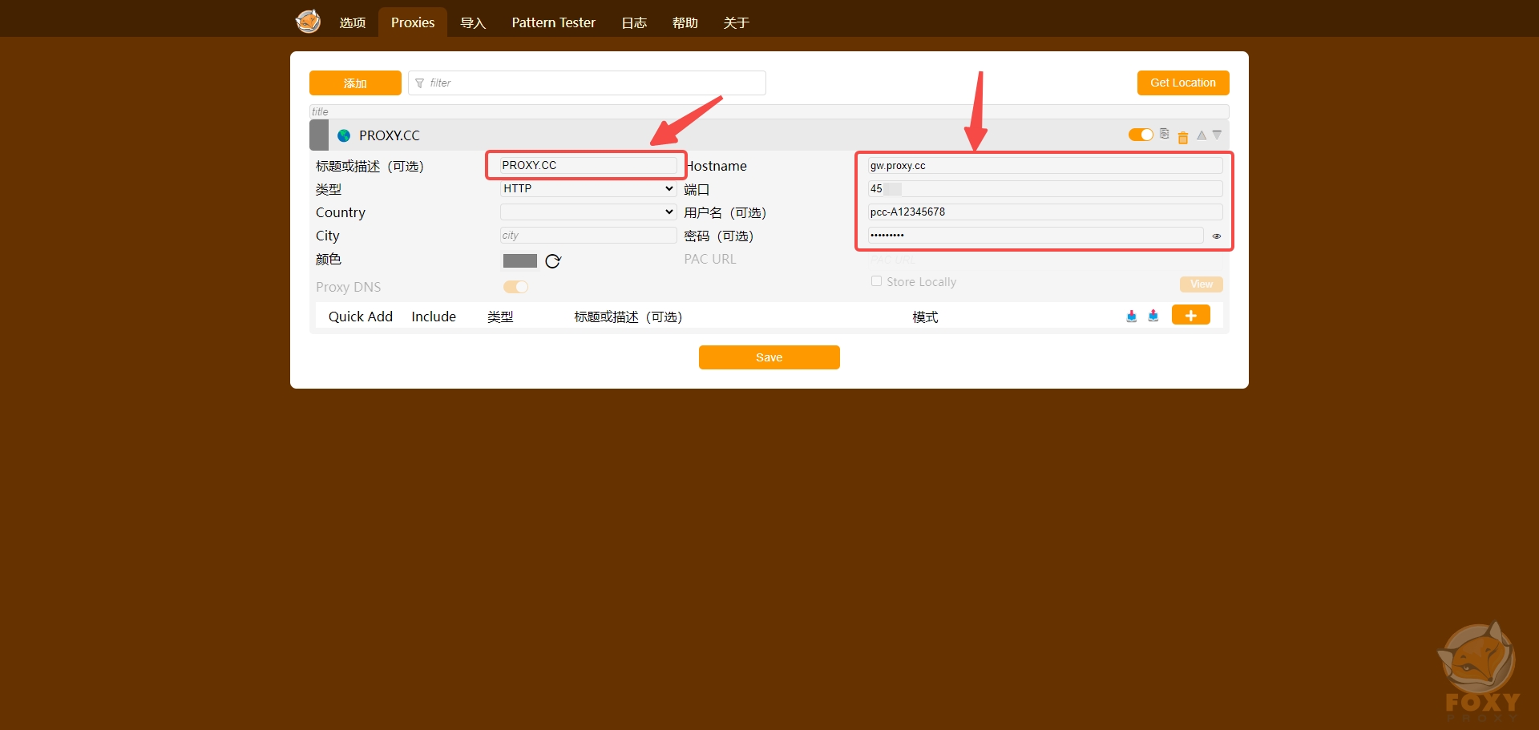Viewport: 1539px width, 730px height.
Task: Switch to the Proxies tab
Action: [413, 22]
